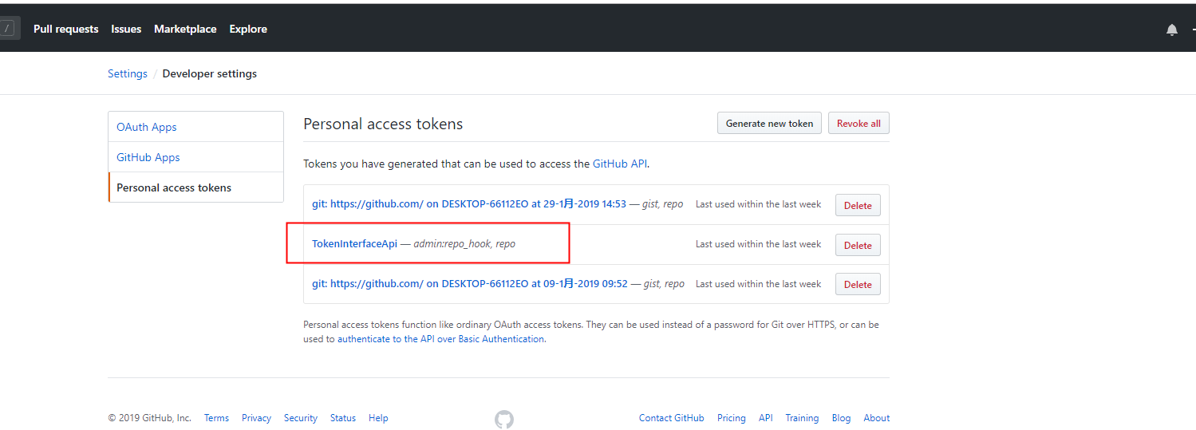Open the notifications bell icon
The image size is (1196, 430).
click(x=1171, y=30)
